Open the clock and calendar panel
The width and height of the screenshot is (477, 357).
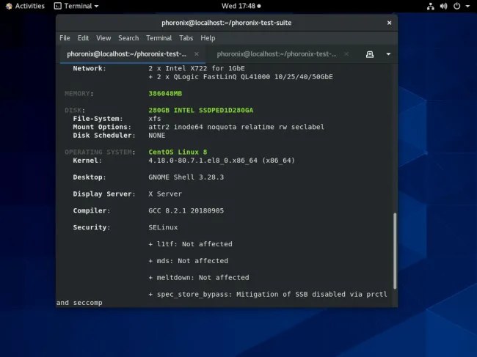pos(238,6)
